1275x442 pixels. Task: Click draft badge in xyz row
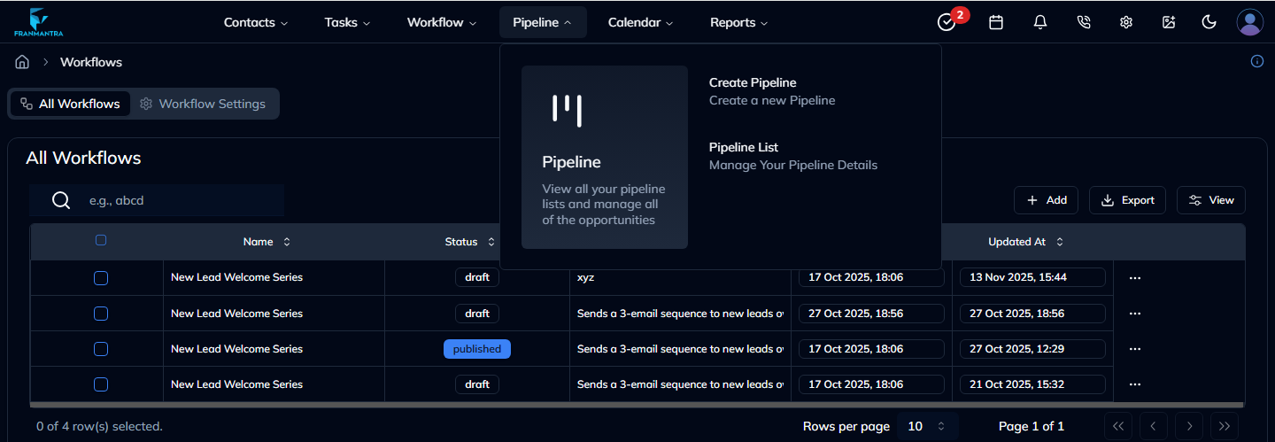pos(477,277)
